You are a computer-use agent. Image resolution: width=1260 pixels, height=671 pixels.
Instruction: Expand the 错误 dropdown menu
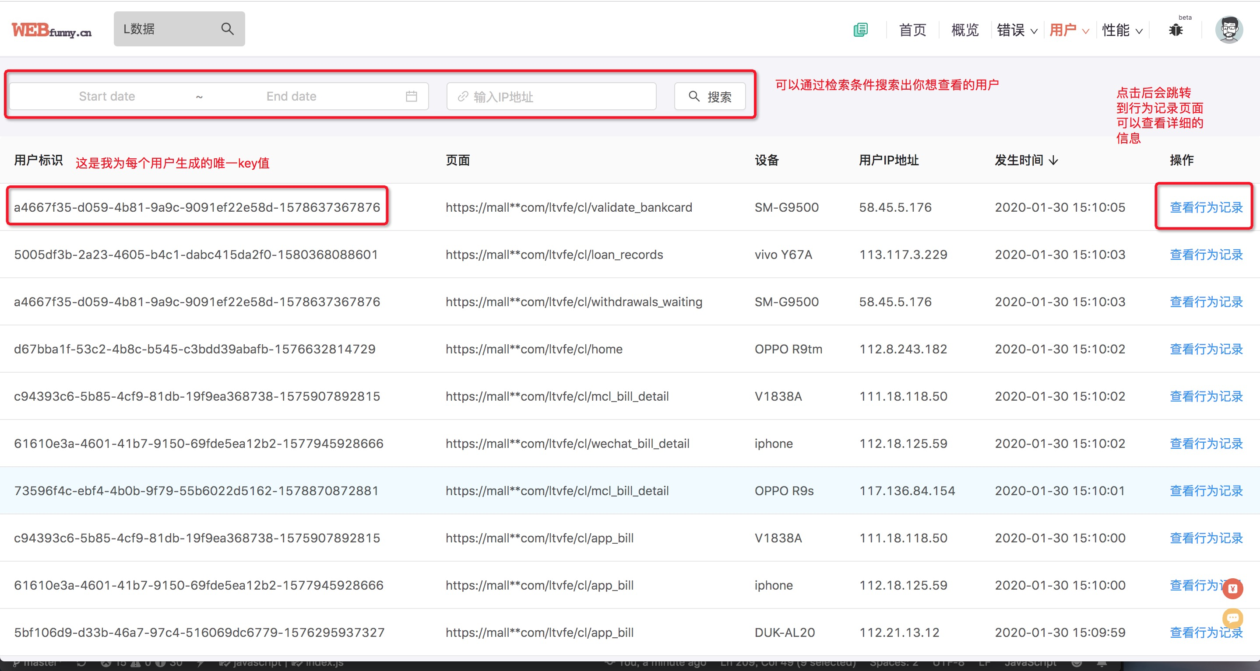click(1017, 30)
